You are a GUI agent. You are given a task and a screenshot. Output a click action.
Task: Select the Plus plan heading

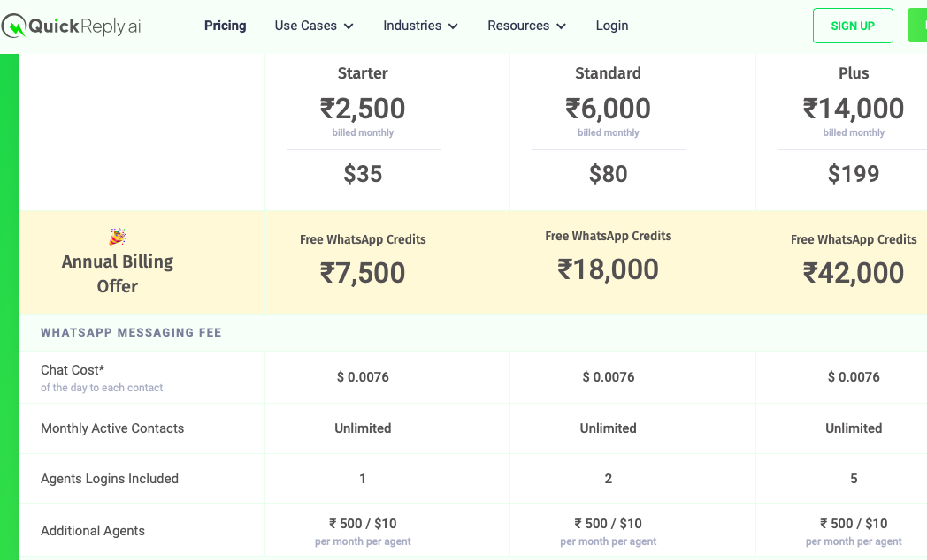click(853, 73)
